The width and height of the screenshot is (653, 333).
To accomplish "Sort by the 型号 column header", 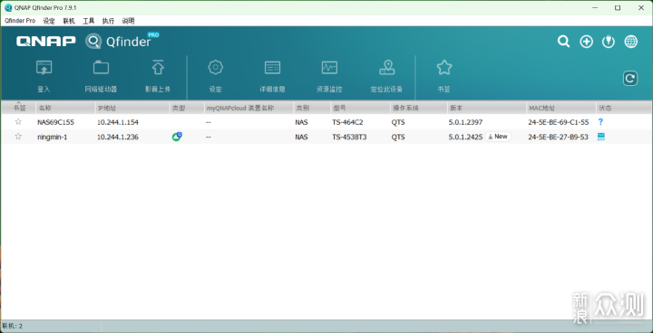I will point(360,108).
